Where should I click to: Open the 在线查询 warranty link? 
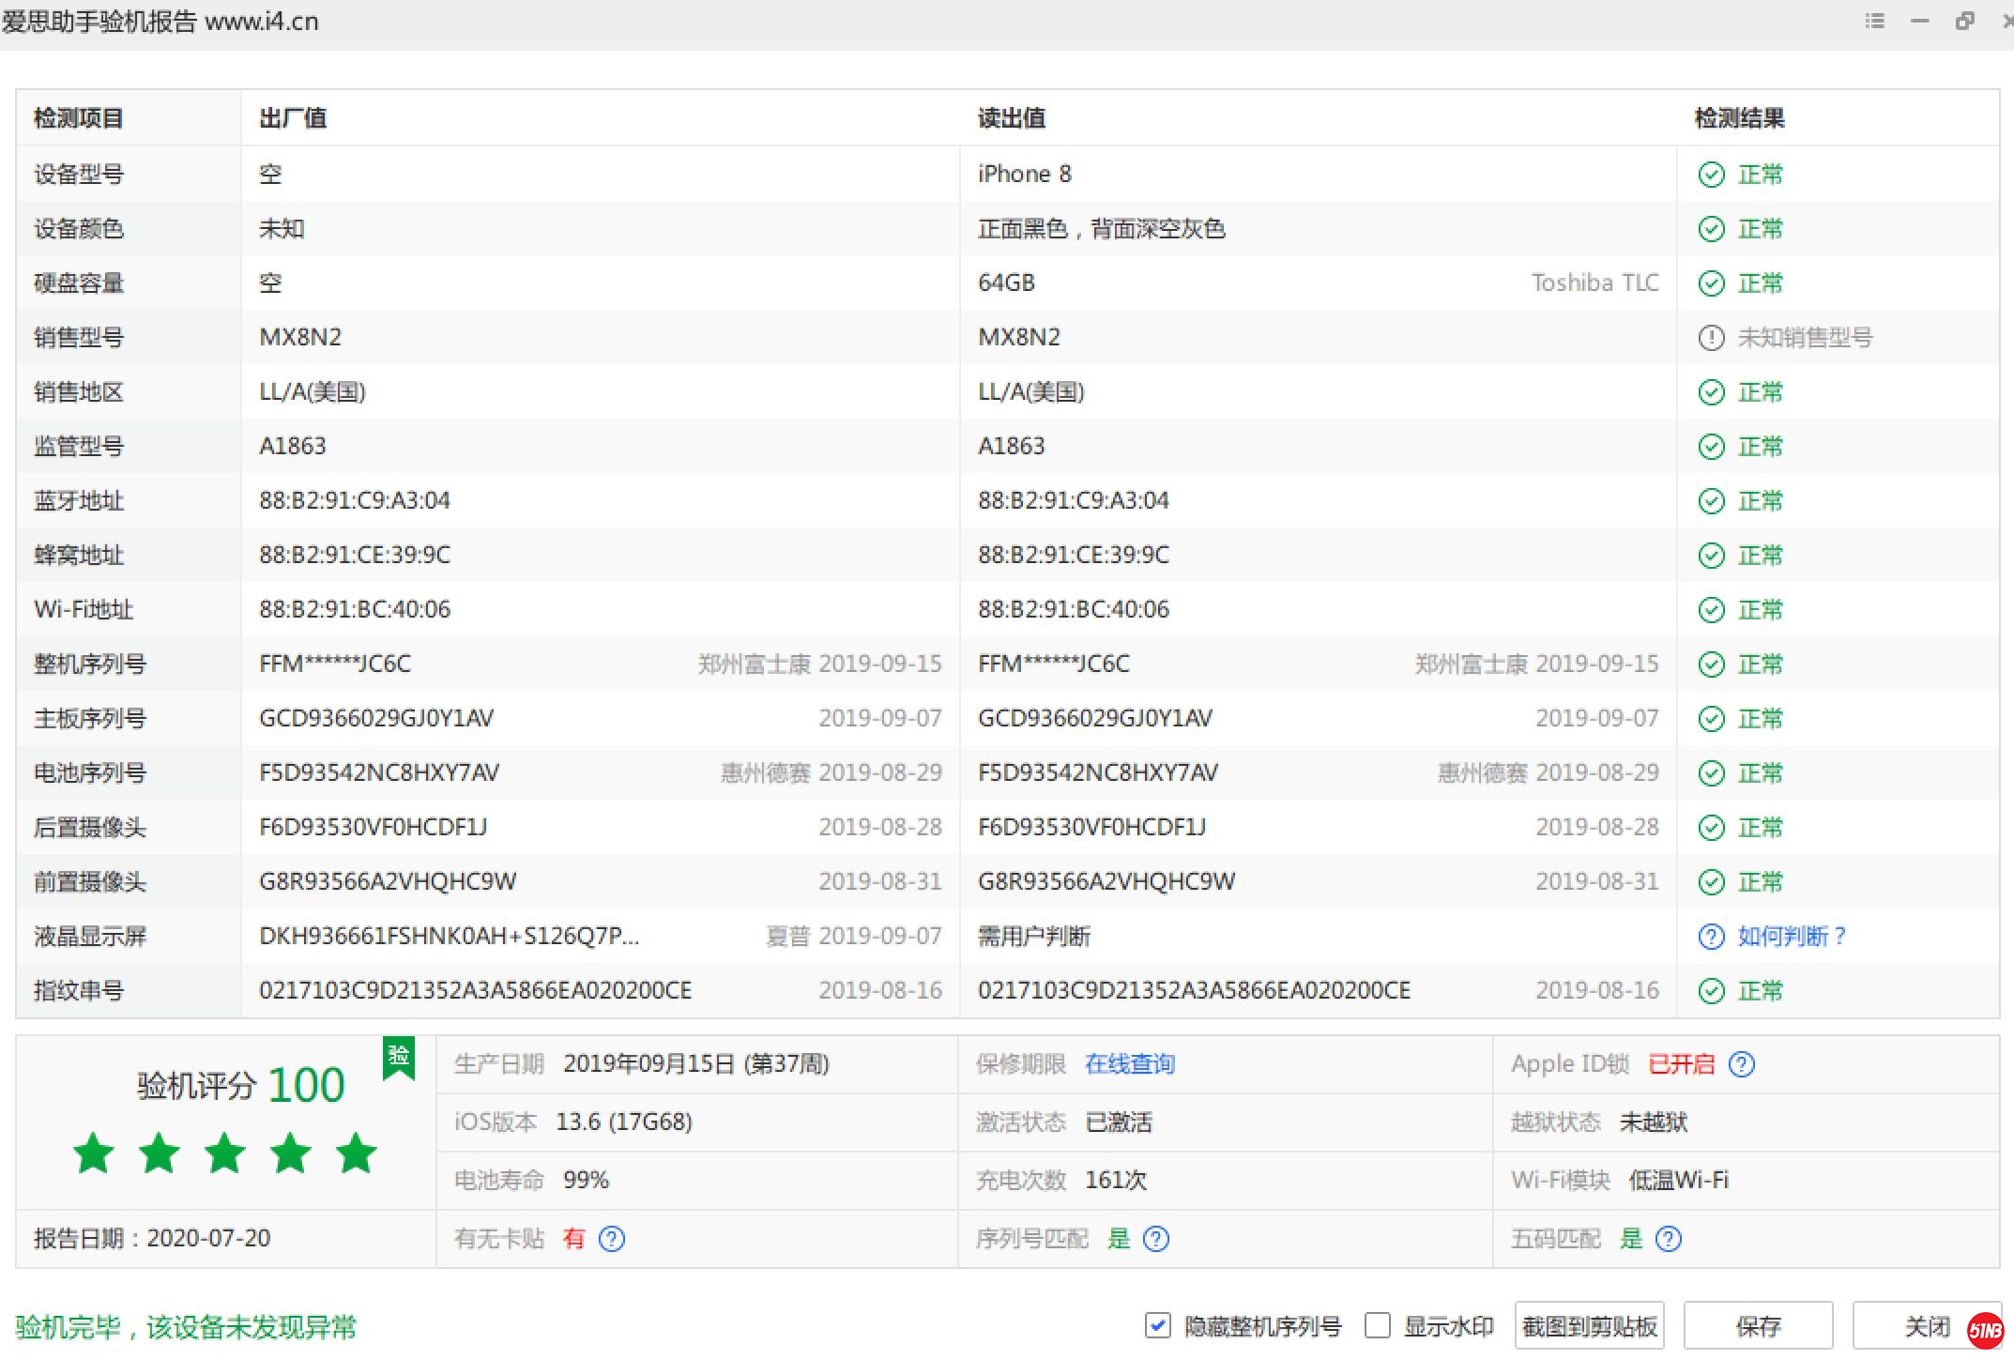point(1130,1064)
